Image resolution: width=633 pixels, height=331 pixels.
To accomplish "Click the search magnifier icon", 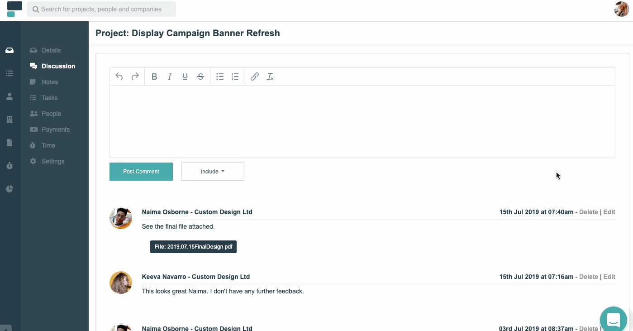I will [x=36, y=9].
